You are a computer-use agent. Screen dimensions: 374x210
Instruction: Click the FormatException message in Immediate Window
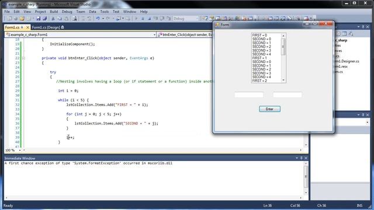pyautogui.click(x=88, y=163)
